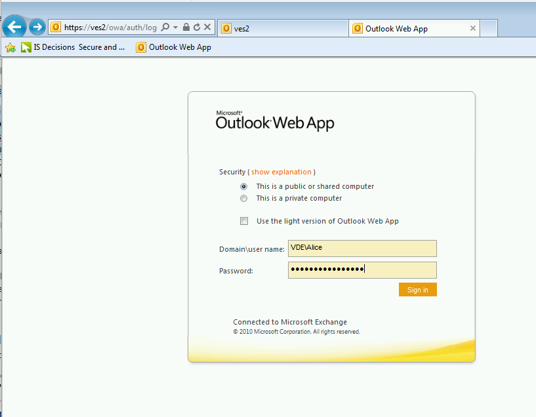Click the show explanation link
This screenshot has height=417, width=536.
(x=281, y=172)
